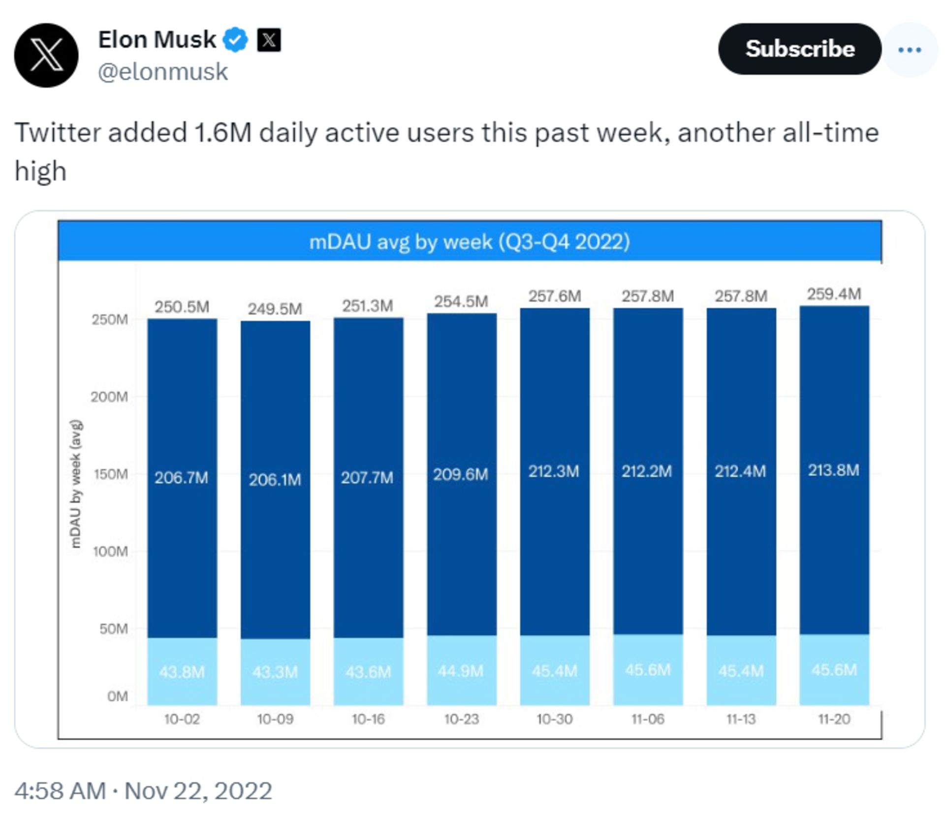Click the dark blue 206.1M bar segment

coord(275,479)
